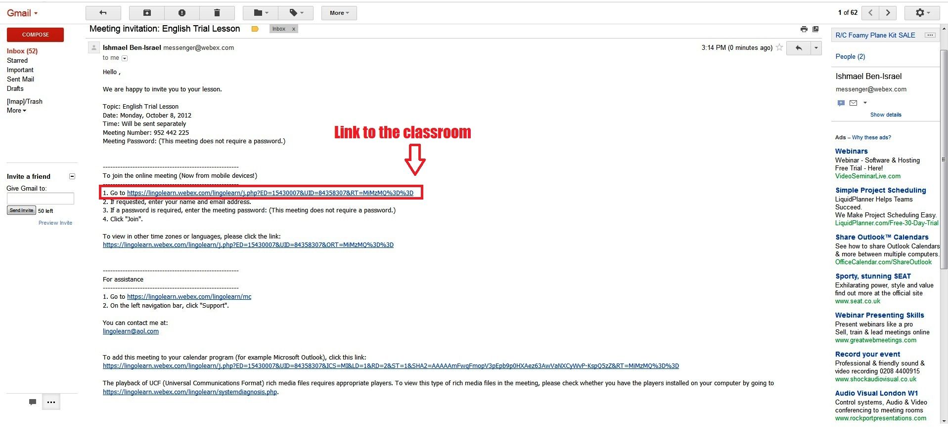Open the settings gear menu
The image size is (948, 445).
(x=922, y=13)
